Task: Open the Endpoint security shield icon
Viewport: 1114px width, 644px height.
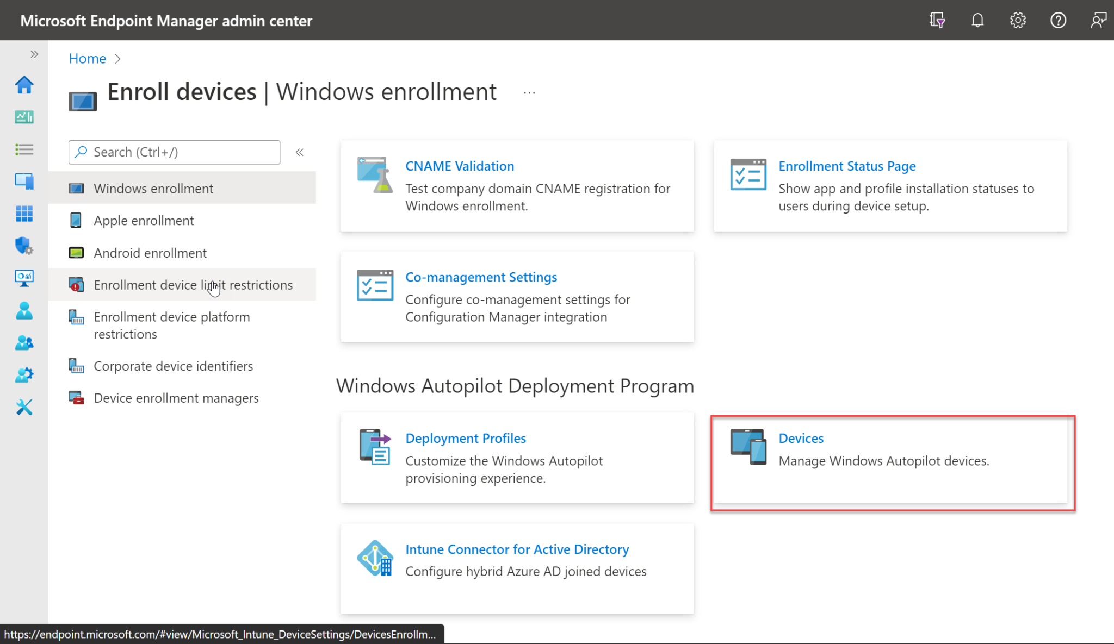Action: click(24, 246)
